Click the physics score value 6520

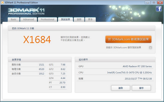(x=42, y=69)
